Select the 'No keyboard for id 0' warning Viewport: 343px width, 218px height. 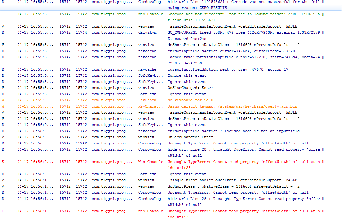pyautogui.click(x=190, y=100)
